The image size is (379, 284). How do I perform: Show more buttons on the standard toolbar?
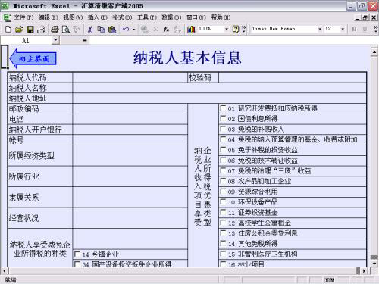(244, 30)
